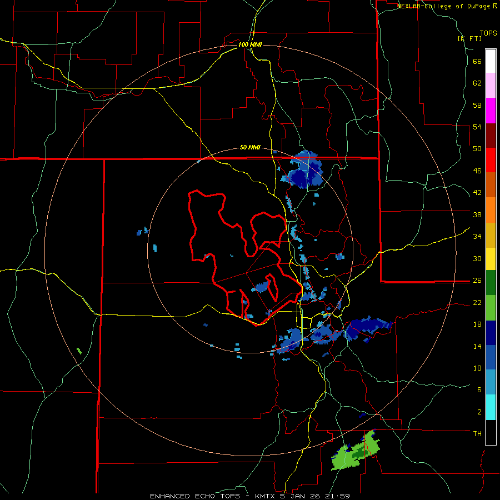Select the 18 scale label
Image resolution: width=500 pixels, height=500 pixels.
pyautogui.click(x=477, y=324)
